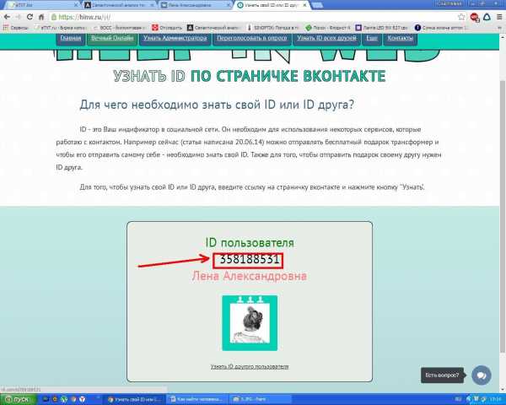Open the Узнать ID всех друзей menu item
The image size is (506, 405).
point(326,38)
